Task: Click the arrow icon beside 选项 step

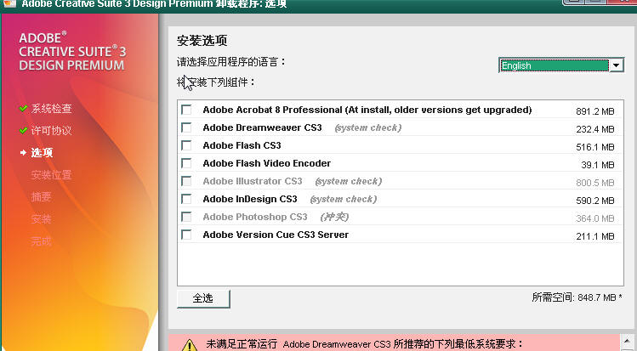Action: pyautogui.click(x=23, y=153)
